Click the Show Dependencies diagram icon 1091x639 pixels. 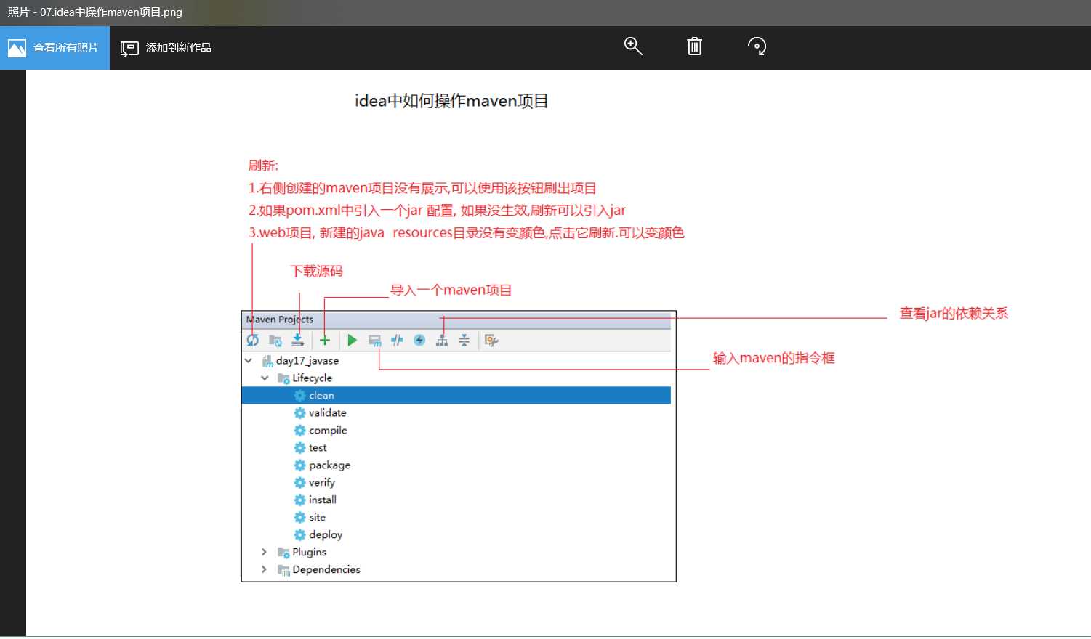point(442,340)
